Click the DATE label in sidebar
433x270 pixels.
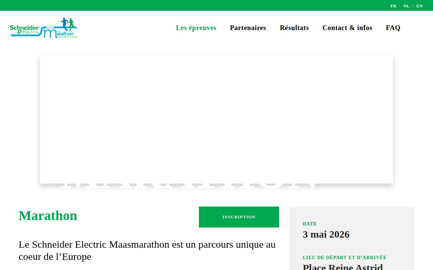click(x=310, y=224)
